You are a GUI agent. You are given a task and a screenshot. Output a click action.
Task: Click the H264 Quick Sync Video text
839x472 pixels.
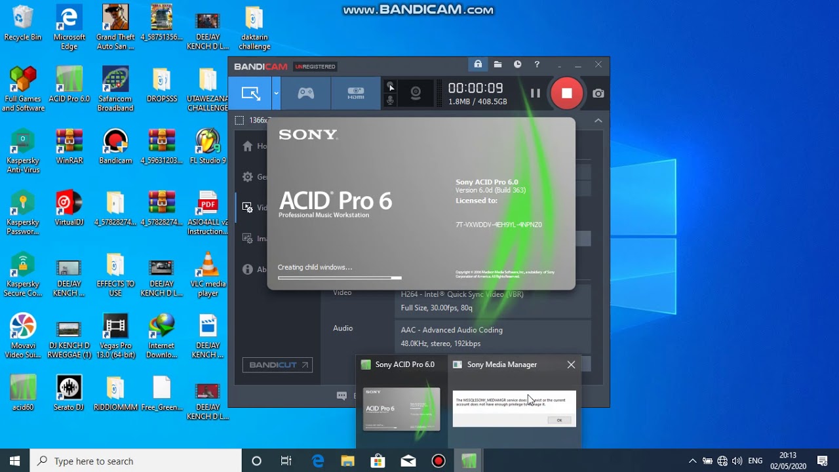tap(462, 294)
